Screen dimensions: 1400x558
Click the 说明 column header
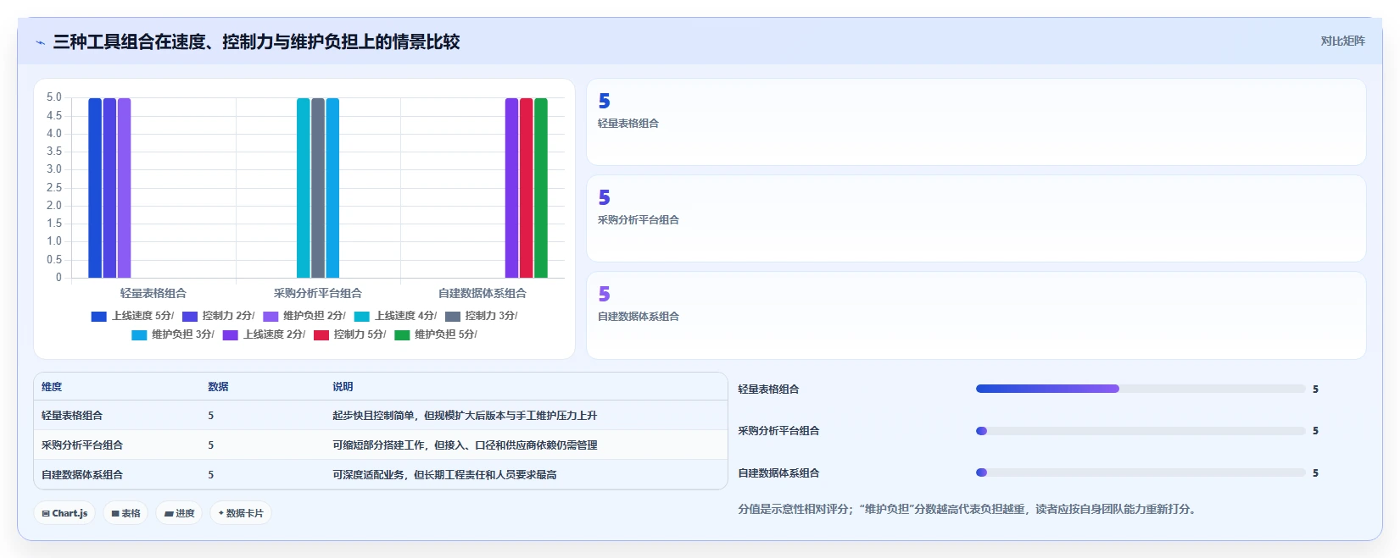click(x=343, y=387)
